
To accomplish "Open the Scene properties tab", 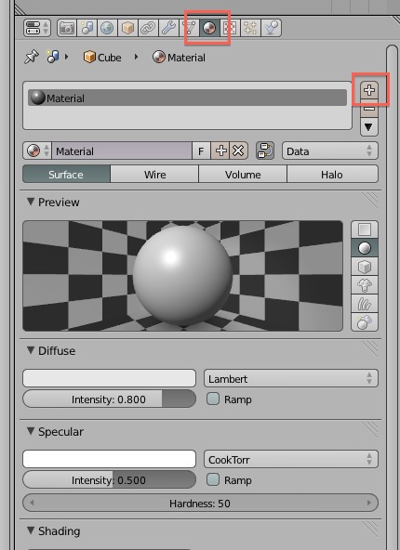I will [87, 28].
